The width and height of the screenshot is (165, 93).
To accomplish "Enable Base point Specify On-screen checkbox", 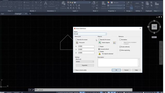I will click(x=76, y=40).
